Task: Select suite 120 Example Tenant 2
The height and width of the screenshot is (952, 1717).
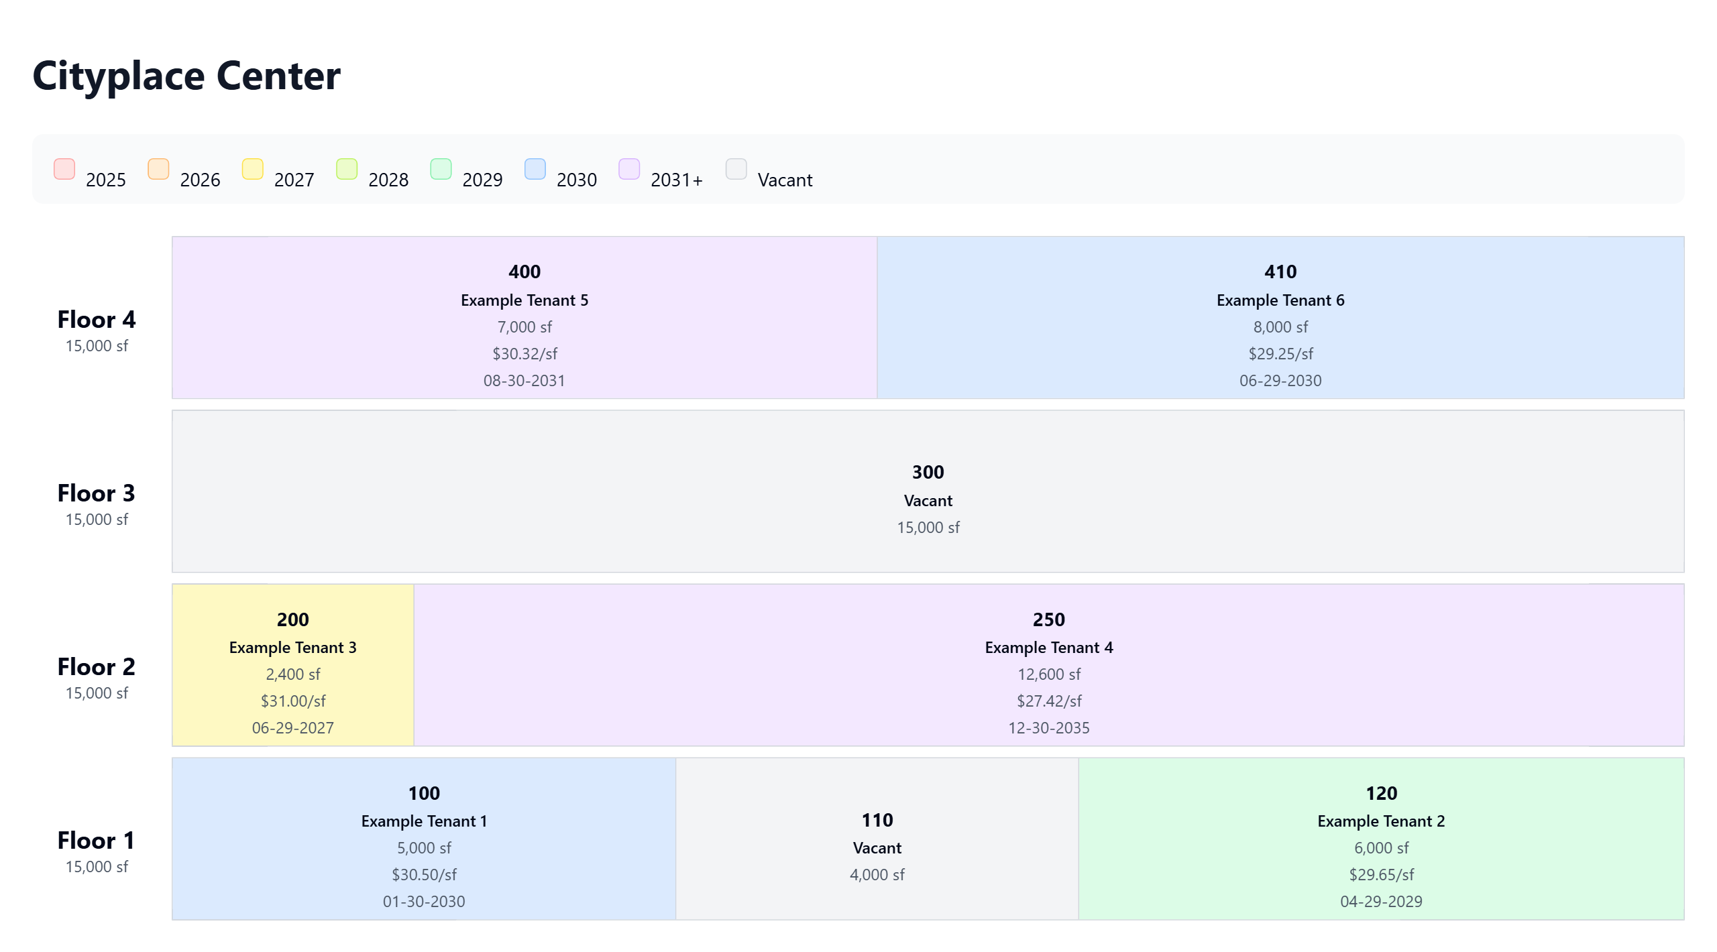Action: tap(1381, 839)
